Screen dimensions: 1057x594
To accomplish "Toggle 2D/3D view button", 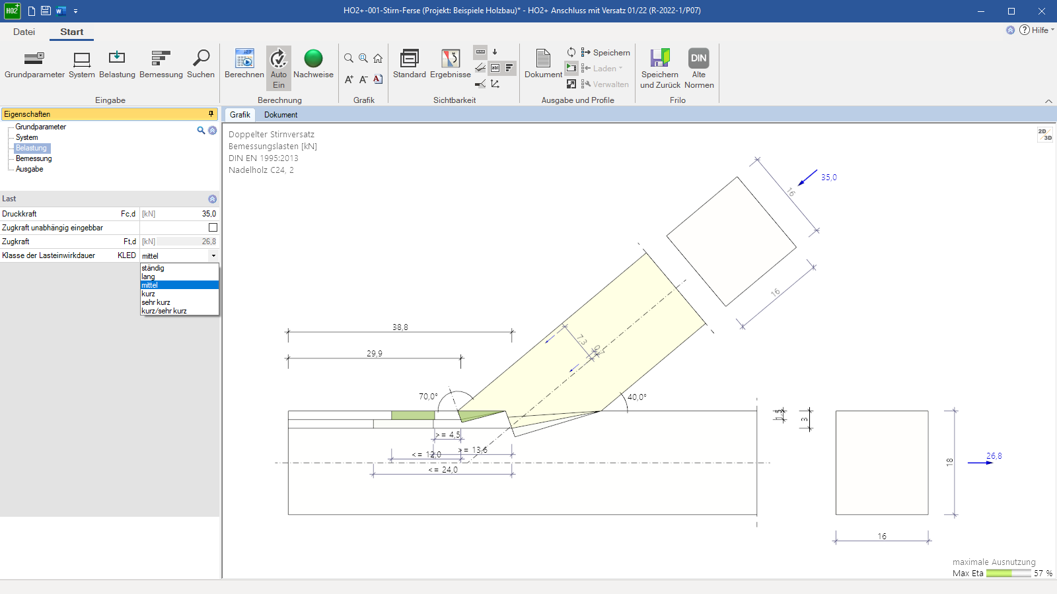I will tap(1044, 135).
